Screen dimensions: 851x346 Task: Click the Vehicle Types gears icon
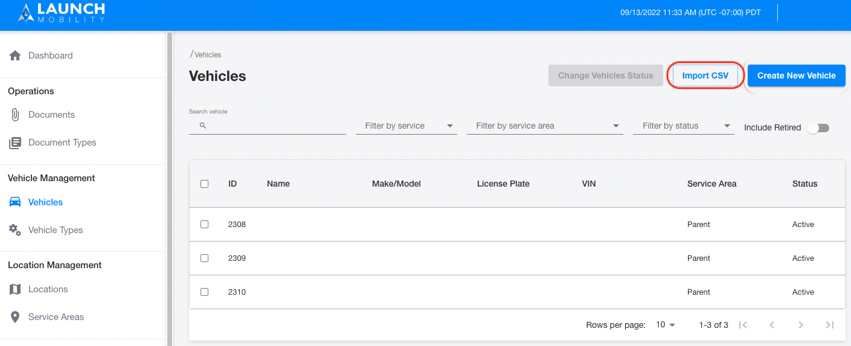[x=15, y=230]
